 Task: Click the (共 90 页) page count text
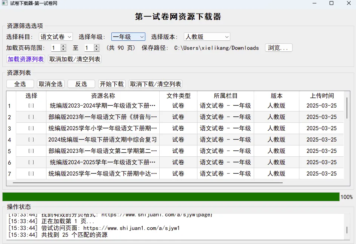point(120,48)
